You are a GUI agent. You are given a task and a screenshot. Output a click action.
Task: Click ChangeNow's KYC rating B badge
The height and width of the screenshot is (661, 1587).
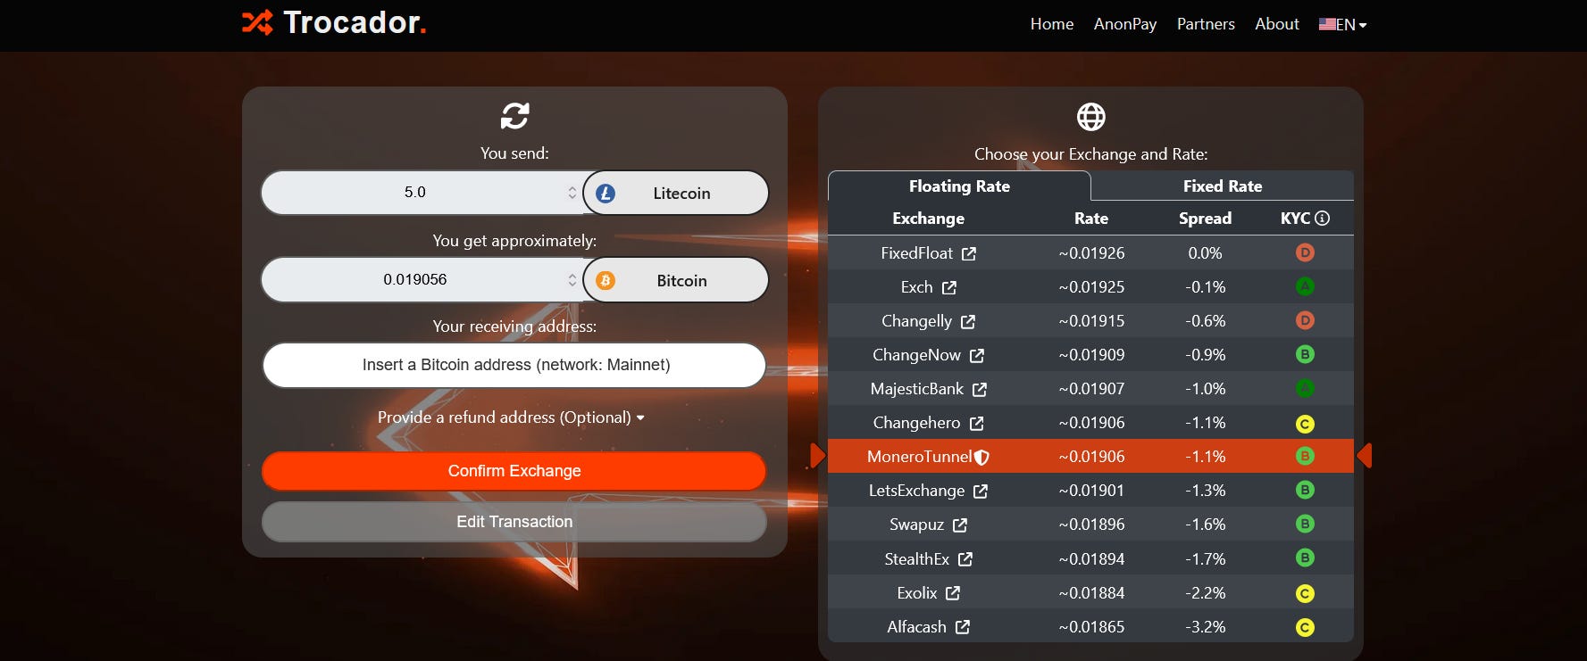(x=1305, y=354)
